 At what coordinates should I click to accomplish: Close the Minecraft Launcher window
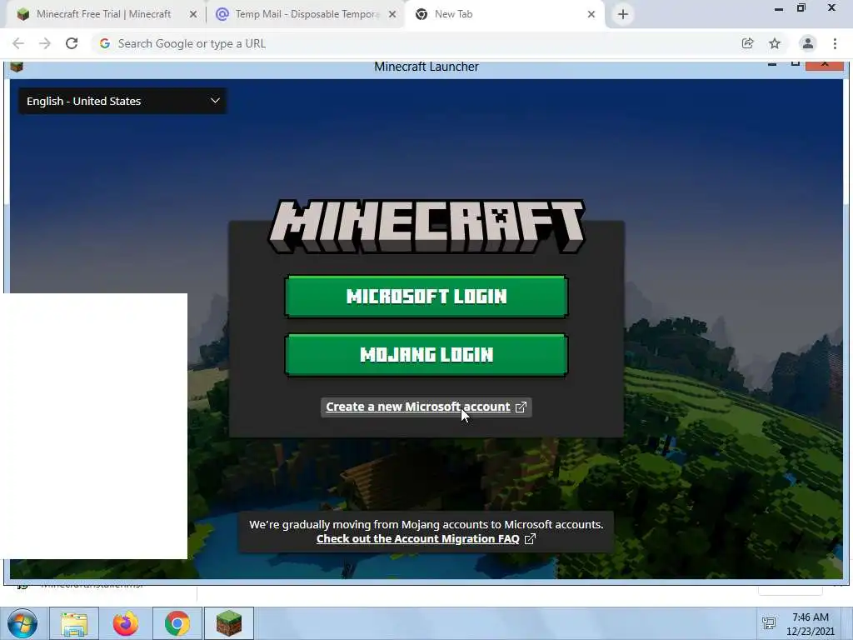coord(825,64)
